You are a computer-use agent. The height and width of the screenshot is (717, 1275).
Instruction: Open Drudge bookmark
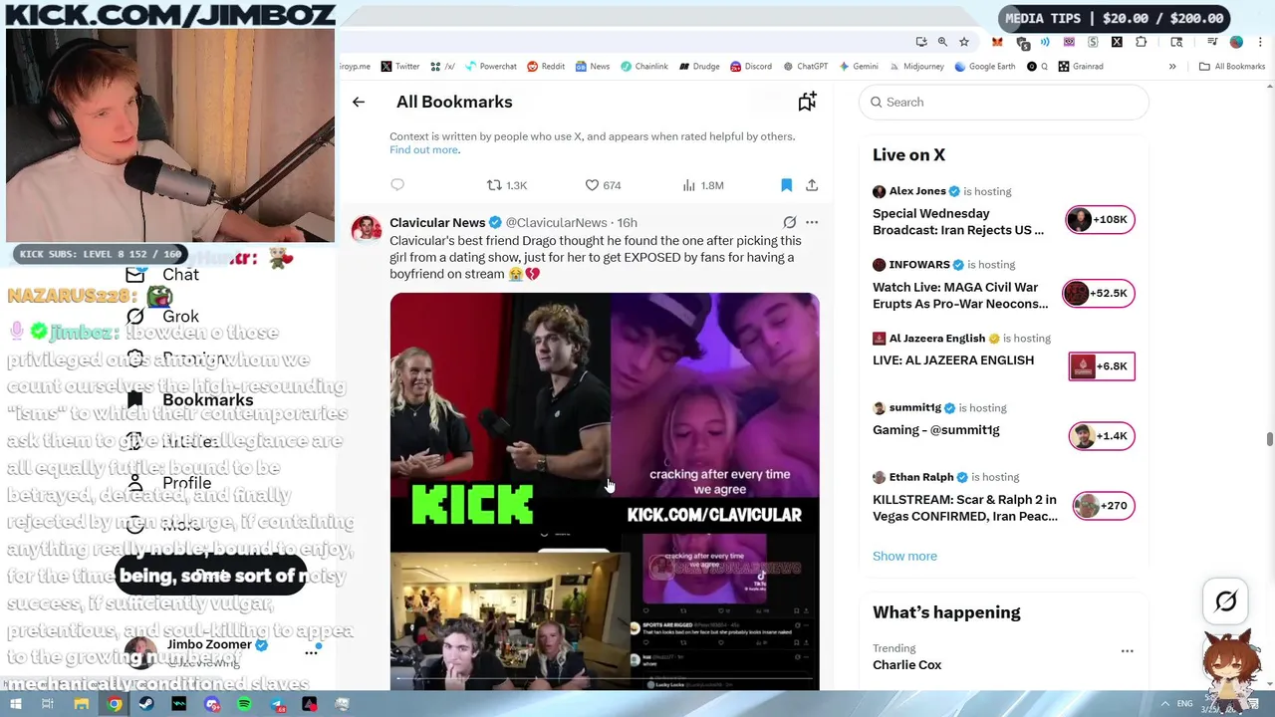pyautogui.click(x=699, y=67)
